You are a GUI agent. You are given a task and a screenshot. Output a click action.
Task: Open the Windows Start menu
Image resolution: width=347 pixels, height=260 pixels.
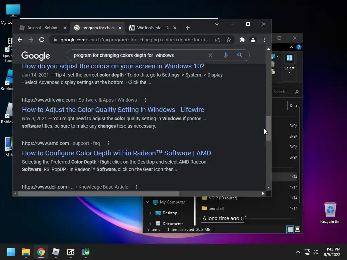(x=11, y=252)
